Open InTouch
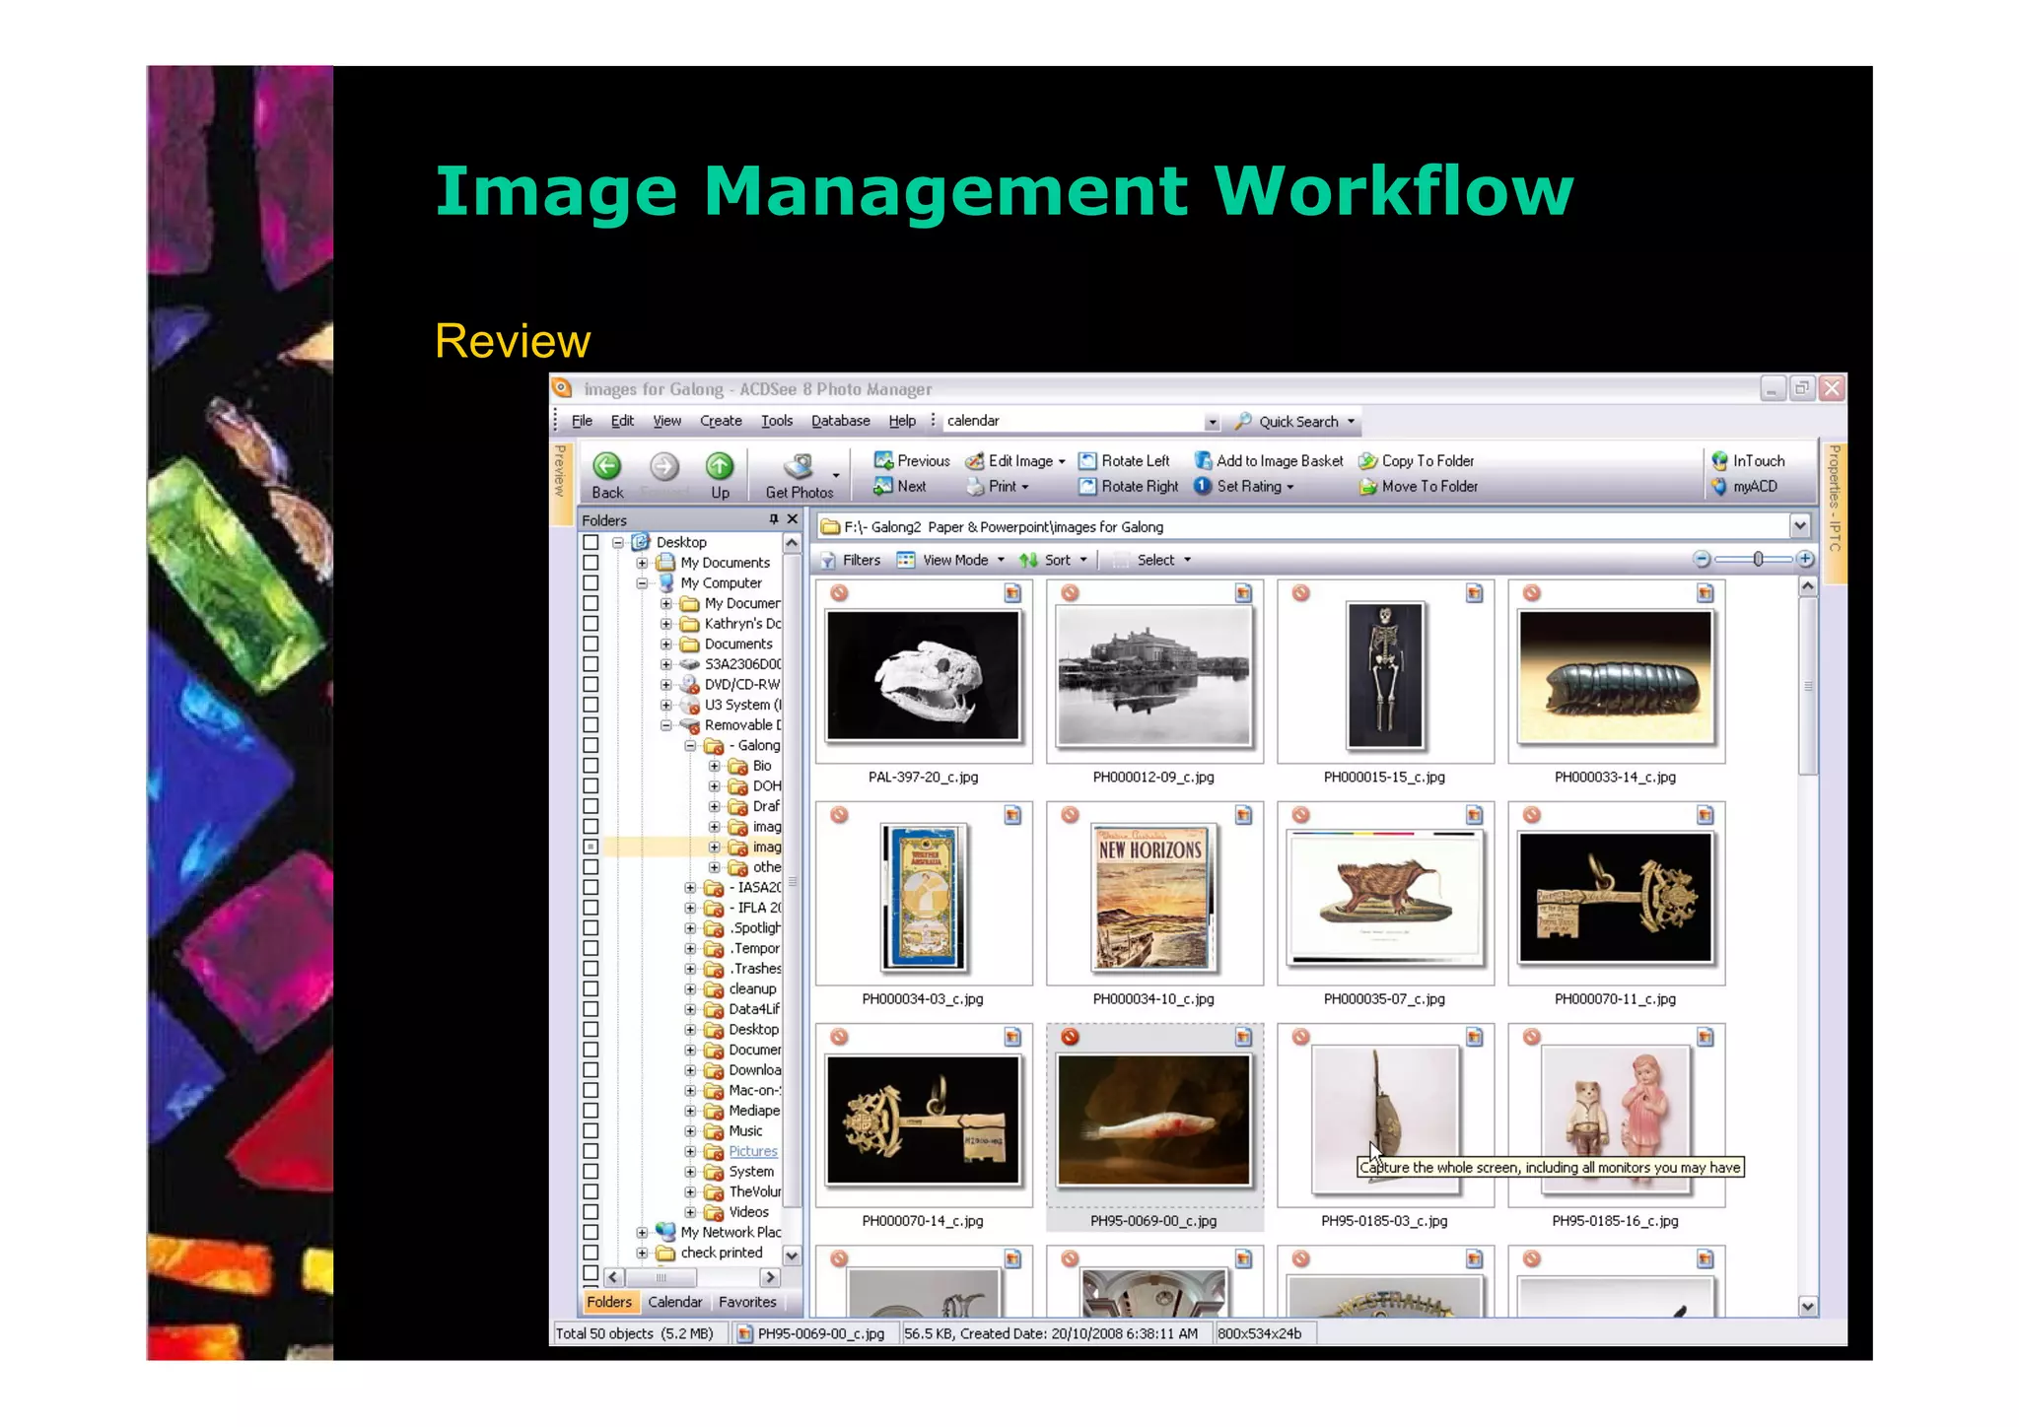 pos(1748,460)
